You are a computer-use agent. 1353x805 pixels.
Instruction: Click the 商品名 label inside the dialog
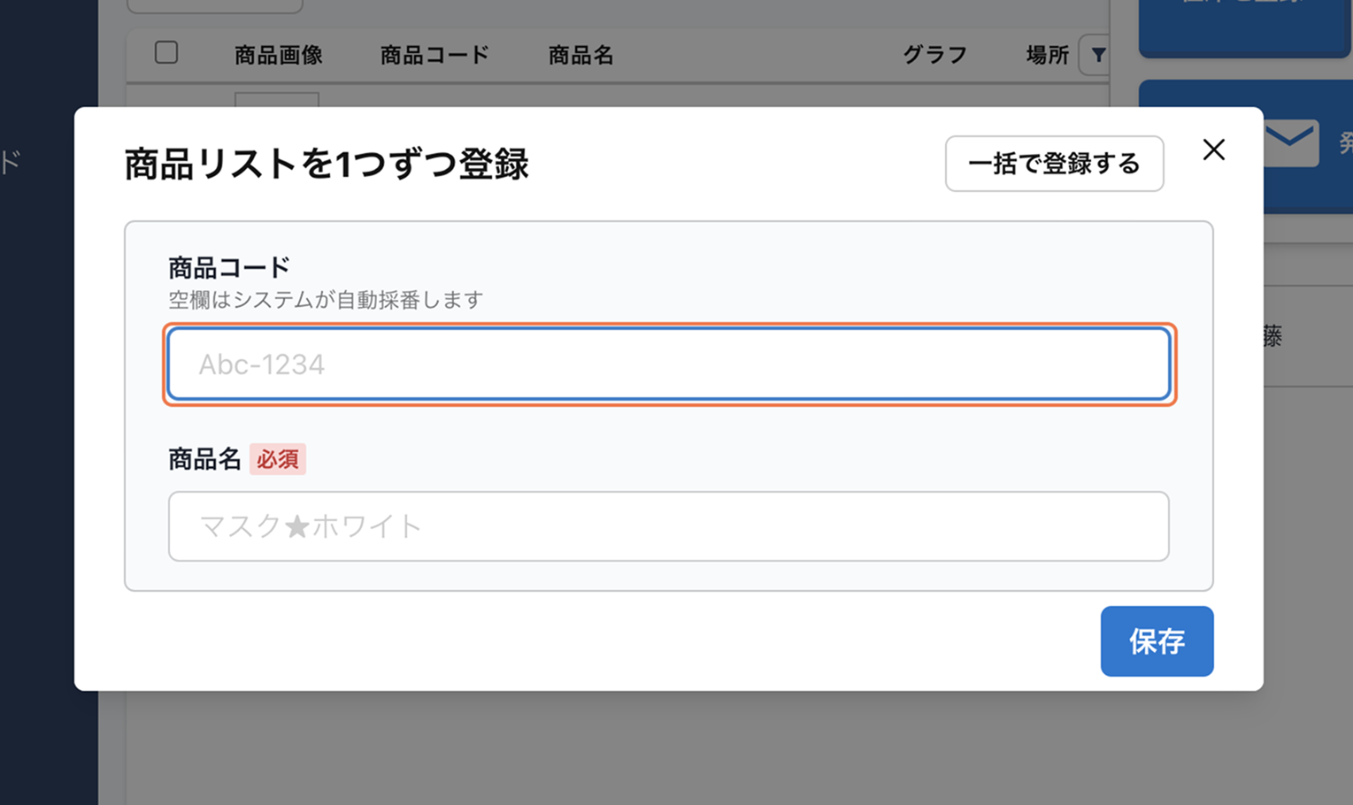[x=204, y=459]
